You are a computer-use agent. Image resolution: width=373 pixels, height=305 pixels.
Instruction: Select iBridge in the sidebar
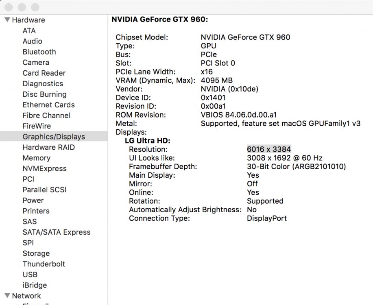35,285
